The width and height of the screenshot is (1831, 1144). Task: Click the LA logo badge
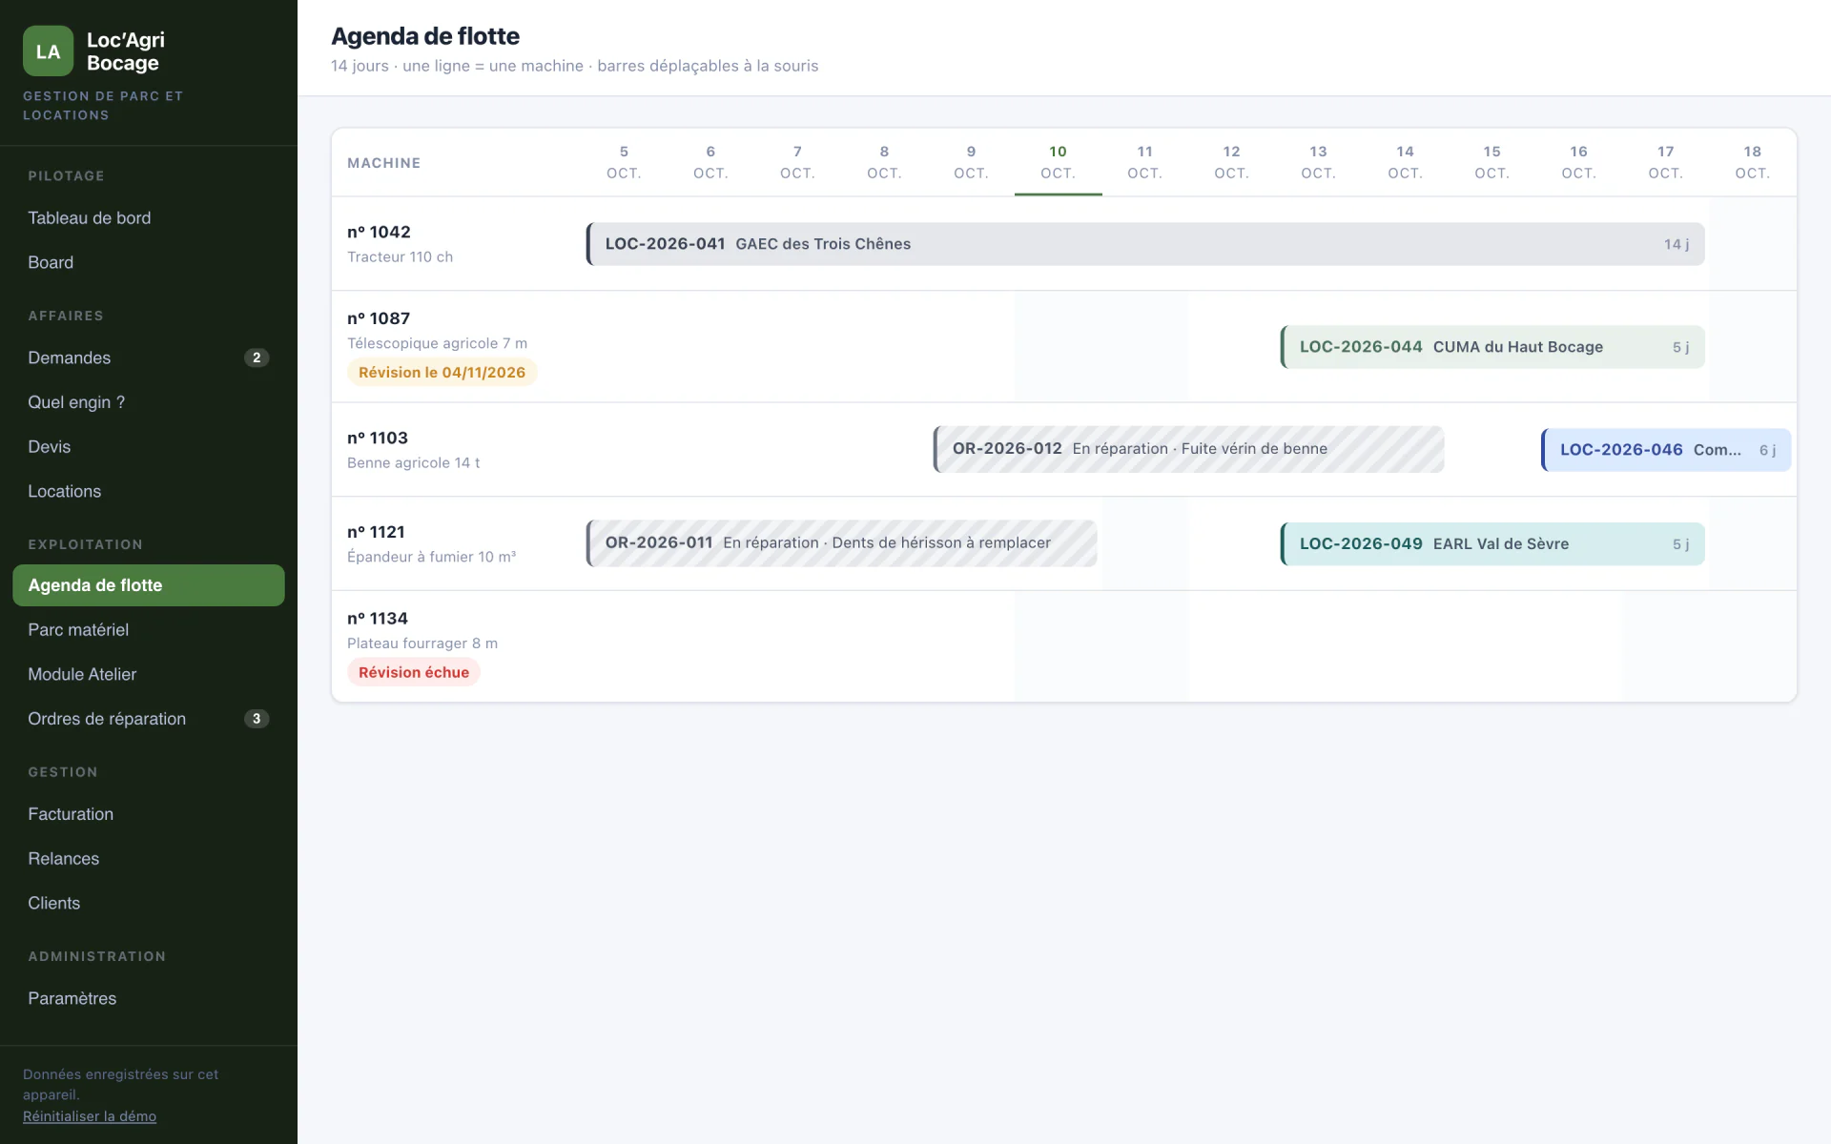[x=48, y=51]
